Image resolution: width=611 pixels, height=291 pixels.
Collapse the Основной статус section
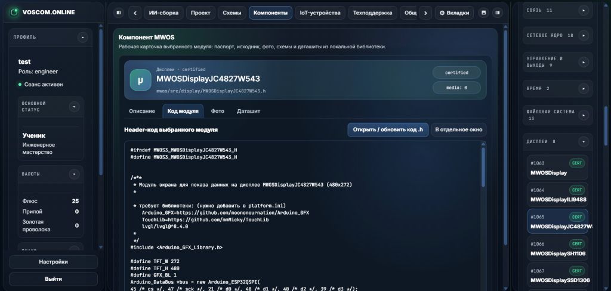pyautogui.click(x=74, y=106)
